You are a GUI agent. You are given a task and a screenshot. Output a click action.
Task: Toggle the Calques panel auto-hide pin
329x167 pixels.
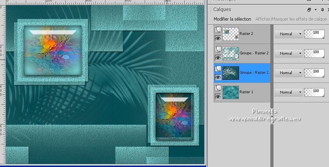click(323, 10)
